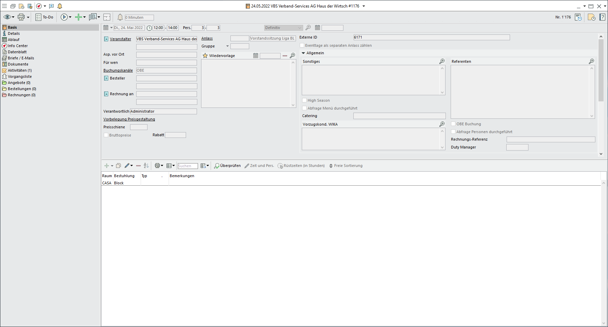Image resolution: width=608 pixels, height=327 pixels.
Task: Open the Gruppe dropdown arrow
Action: pos(227,46)
